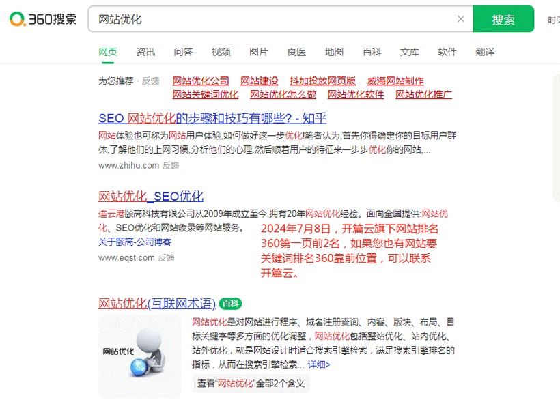Click the 关于颐高-公司博客 sublink
560x402 pixels.
click(x=135, y=242)
